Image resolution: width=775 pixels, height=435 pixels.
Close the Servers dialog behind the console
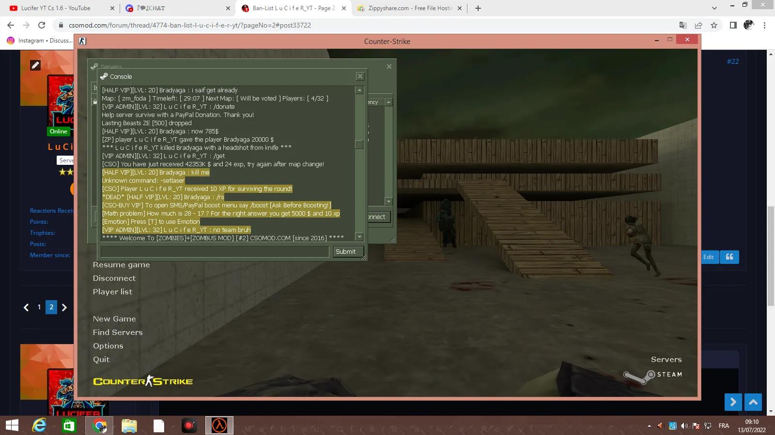pyautogui.click(x=389, y=67)
